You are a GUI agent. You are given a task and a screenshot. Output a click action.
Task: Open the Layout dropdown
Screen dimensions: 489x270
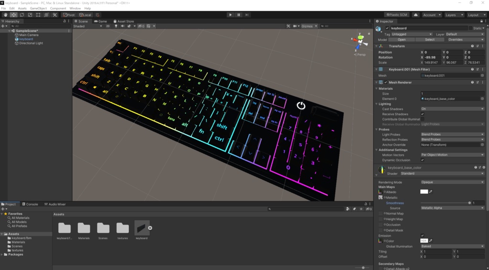[476, 15]
